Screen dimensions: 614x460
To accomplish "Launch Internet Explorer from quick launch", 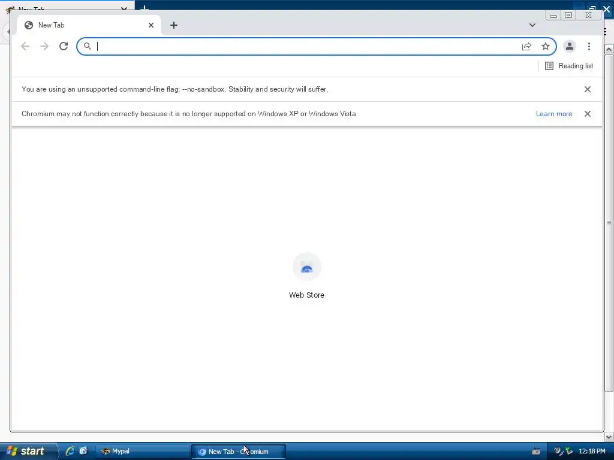I will tap(70, 451).
